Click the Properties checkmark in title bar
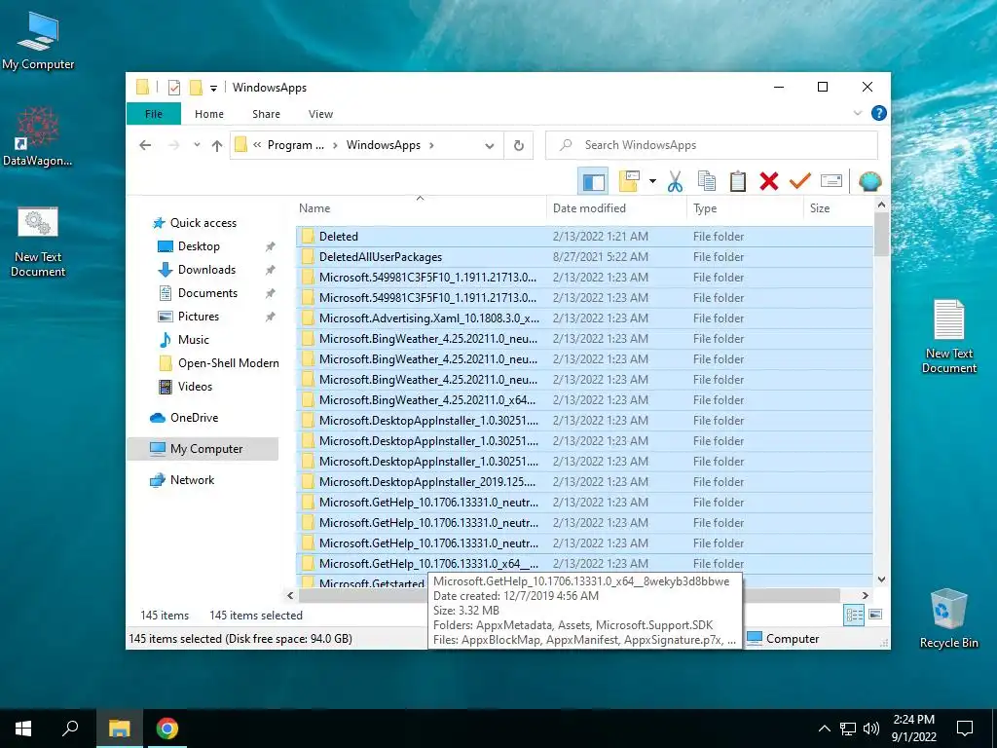 pos(174,87)
